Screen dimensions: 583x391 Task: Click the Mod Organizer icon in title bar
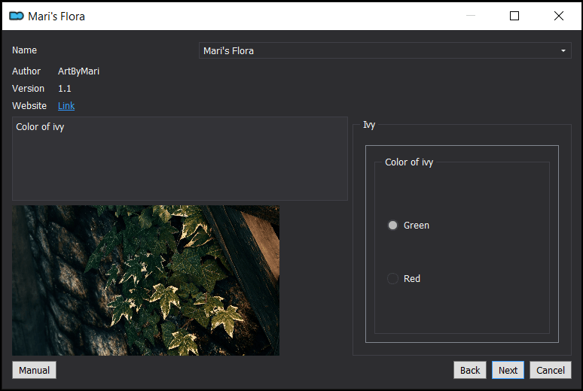pos(17,16)
